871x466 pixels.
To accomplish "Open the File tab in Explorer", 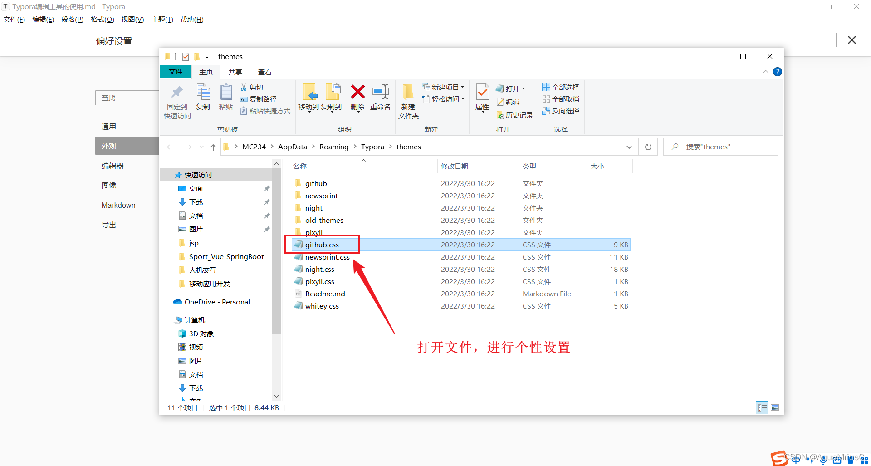I will (x=176, y=72).
